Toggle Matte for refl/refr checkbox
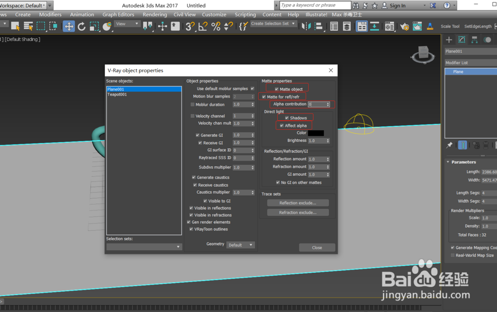Viewport: 497px width, 312px height. tap(264, 97)
